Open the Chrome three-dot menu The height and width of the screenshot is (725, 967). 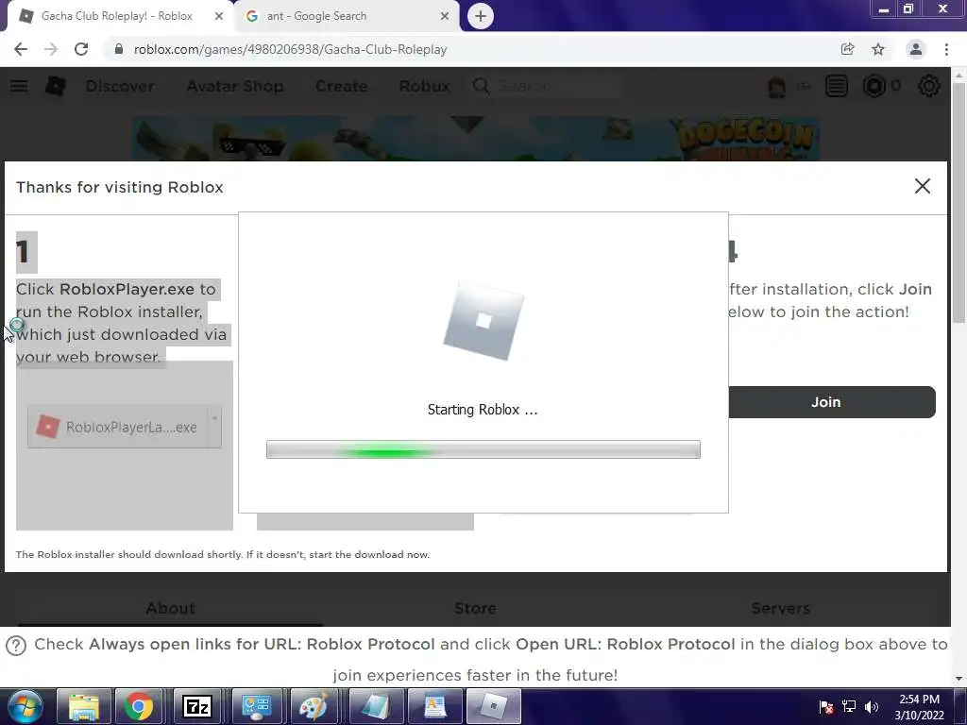(946, 49)
